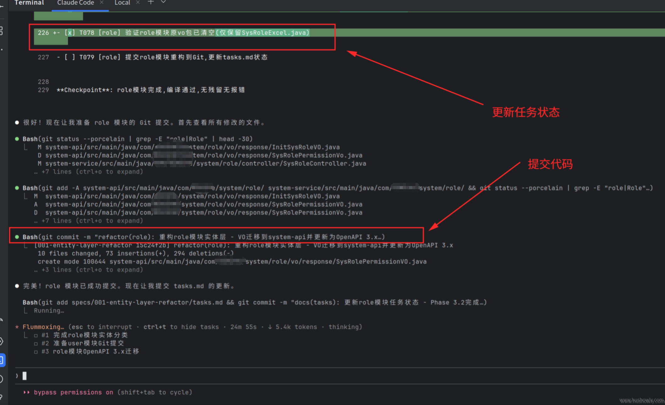Click the checkbox for task #2 准备user模块Git提交
Screen dimensions: 665x405
point(36,344)
